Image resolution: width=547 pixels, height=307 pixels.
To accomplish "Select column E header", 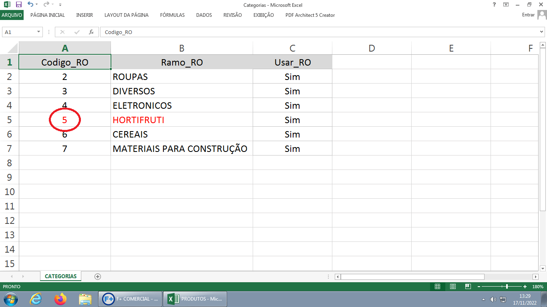I will [x=451, y=48].
